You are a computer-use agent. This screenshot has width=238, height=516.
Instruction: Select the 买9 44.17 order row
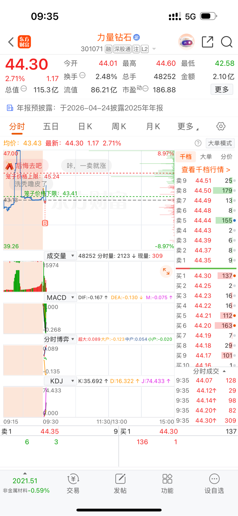click(206, 355)
